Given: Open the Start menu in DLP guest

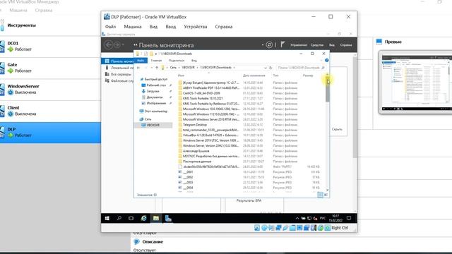Looking at the screenshot, I should point(107,218).
